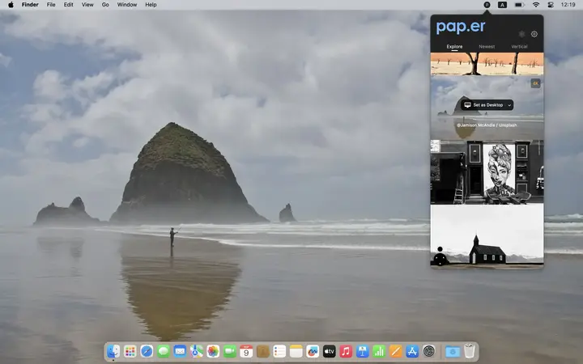Click the battery status icon

coord(519,5)
